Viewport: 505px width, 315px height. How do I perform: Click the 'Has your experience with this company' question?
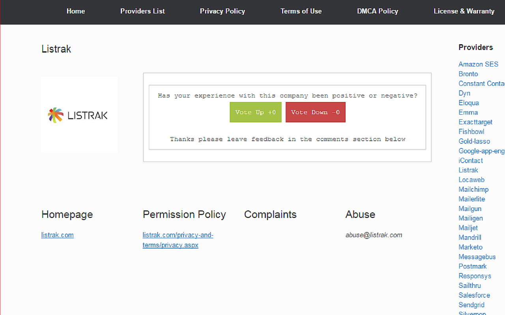pos(288,96)
